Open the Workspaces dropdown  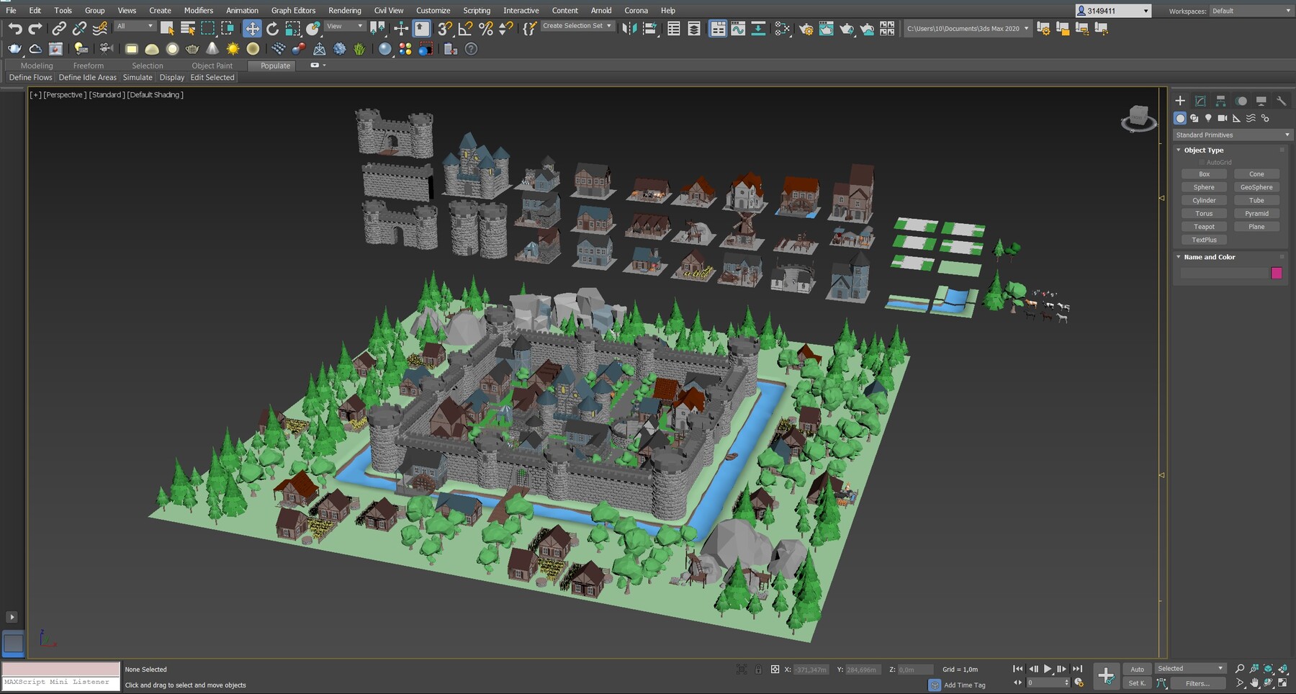pos(1250,10)
